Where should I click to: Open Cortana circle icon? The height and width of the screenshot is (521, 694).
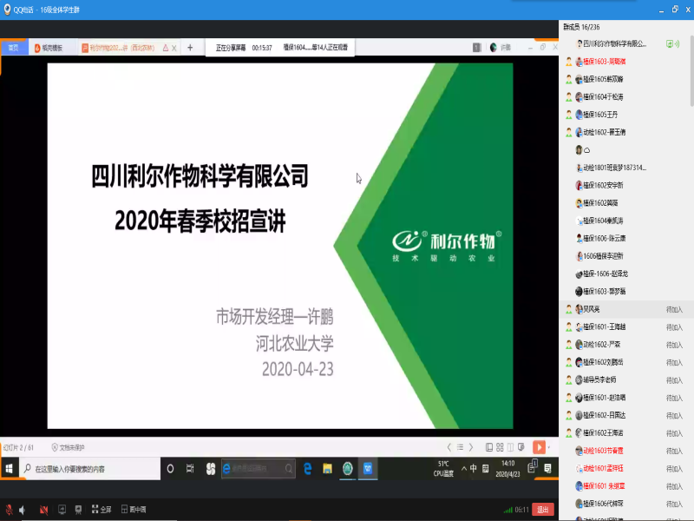(x=170, y=469)
